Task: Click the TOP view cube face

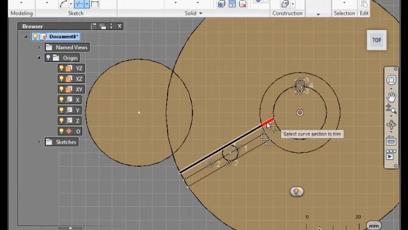Action: [x=377, y=40]
